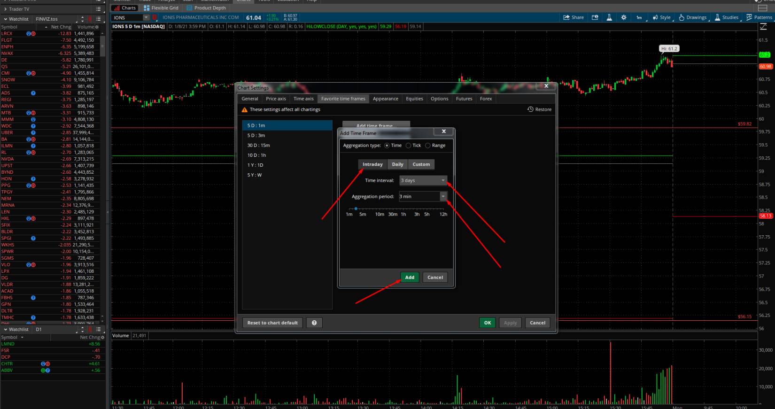Click the Share chart icon
The width and height of the screenshot is (775, 409).
[566, 17]
